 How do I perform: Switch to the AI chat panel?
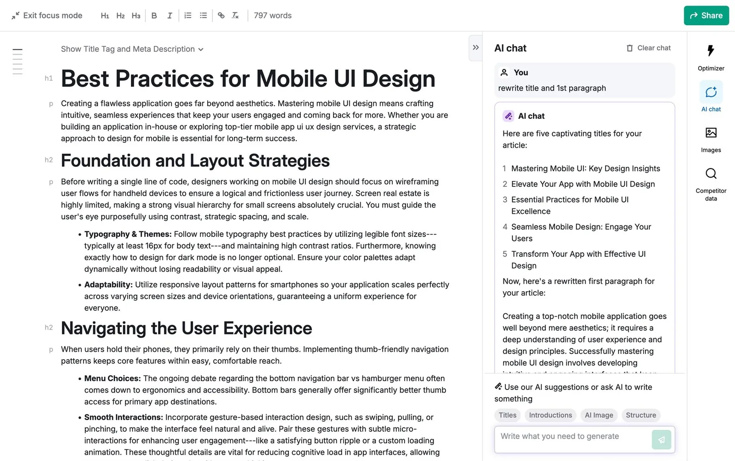[x=711, y=97]
